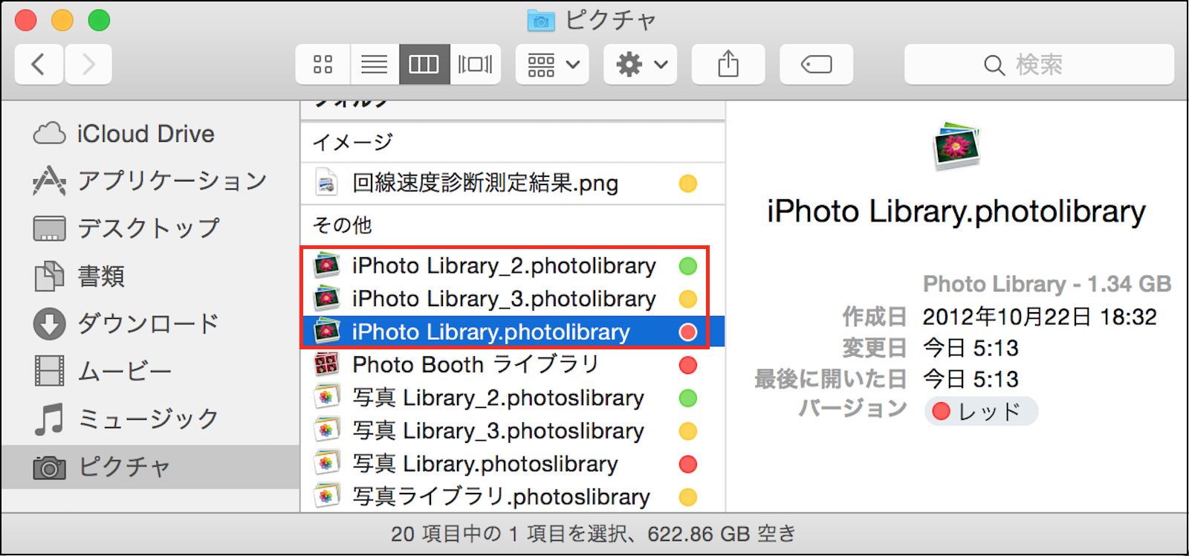Click the Share toolbar button

(728, 65)
